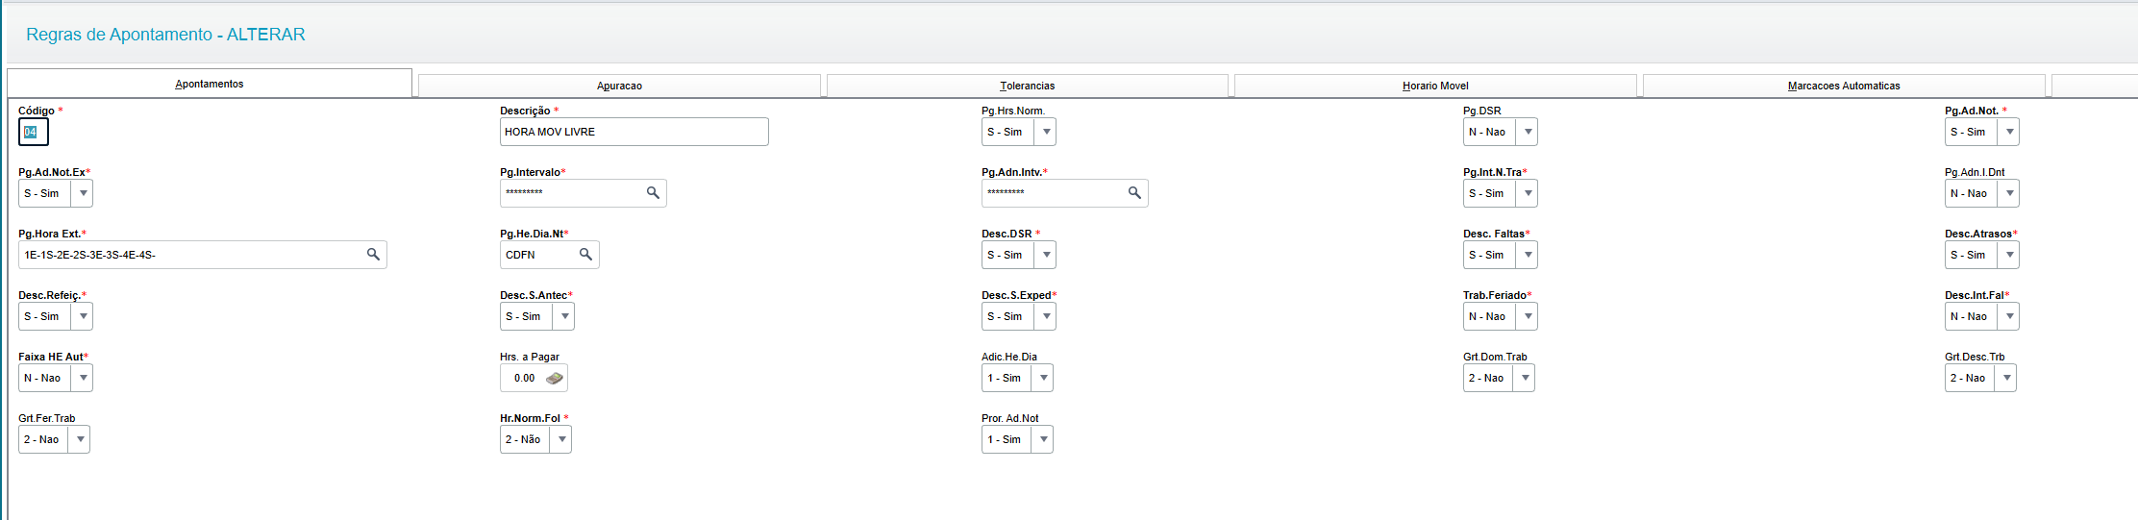Click the Pg.He.Dia.Nt magnifier icon
Viewport: 2138px width, 520px height.
coord(585,255)
